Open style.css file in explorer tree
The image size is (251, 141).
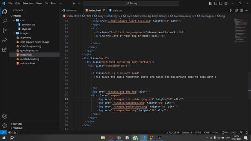[26, 29]
